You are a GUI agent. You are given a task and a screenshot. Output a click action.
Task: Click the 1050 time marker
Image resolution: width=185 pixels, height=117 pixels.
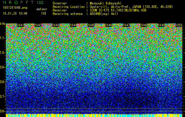pos(179,25)
